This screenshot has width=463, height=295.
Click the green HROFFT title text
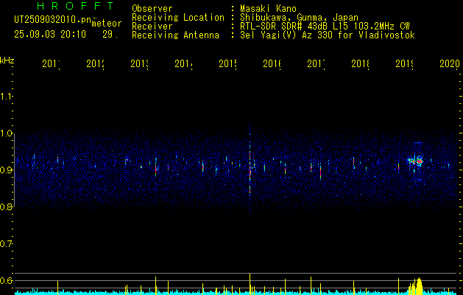pos(75,6)
